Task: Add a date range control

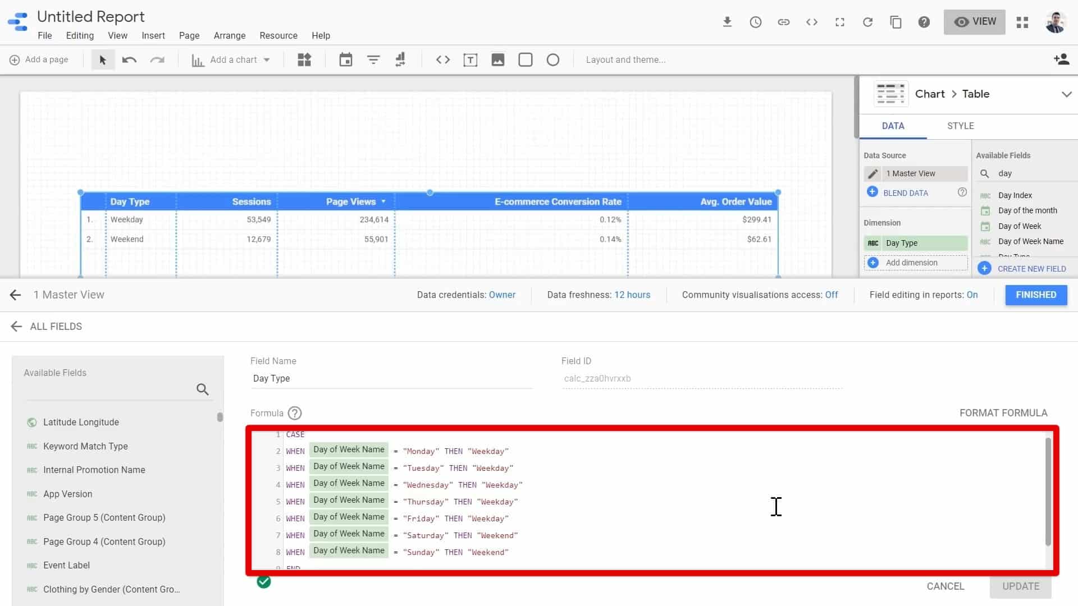Action: coord(346,59)
